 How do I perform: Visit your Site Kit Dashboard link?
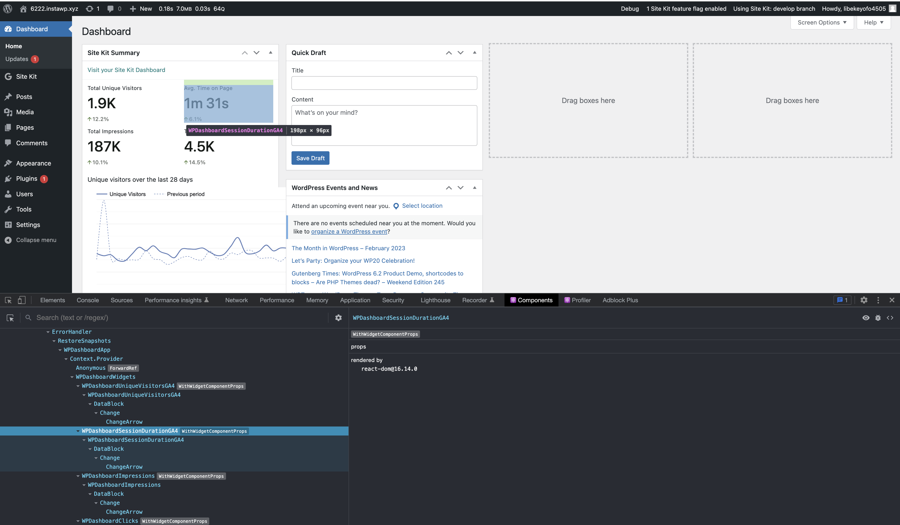(126, 70)
